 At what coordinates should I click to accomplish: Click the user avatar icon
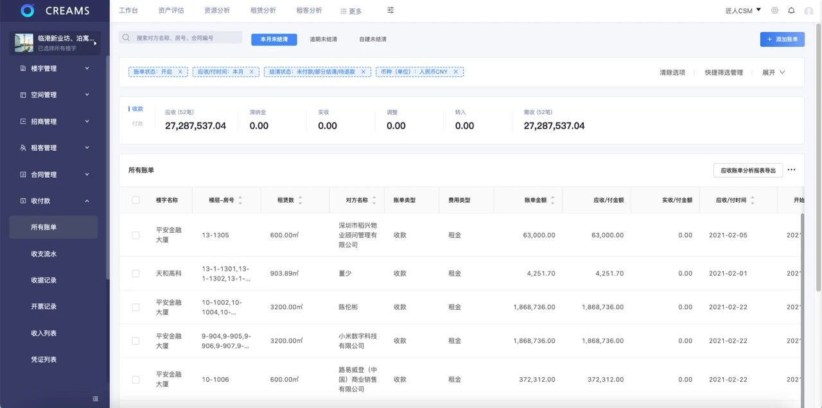(x=809, y=11)
